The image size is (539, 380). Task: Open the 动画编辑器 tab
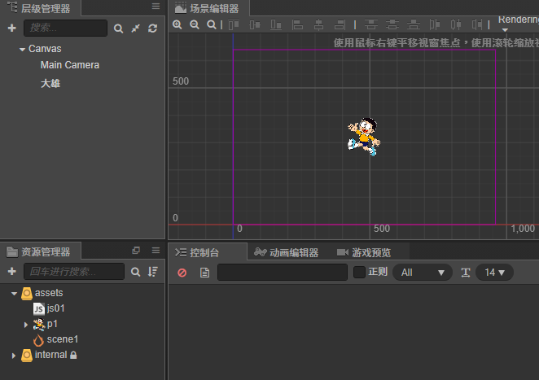tap(286, 252)
